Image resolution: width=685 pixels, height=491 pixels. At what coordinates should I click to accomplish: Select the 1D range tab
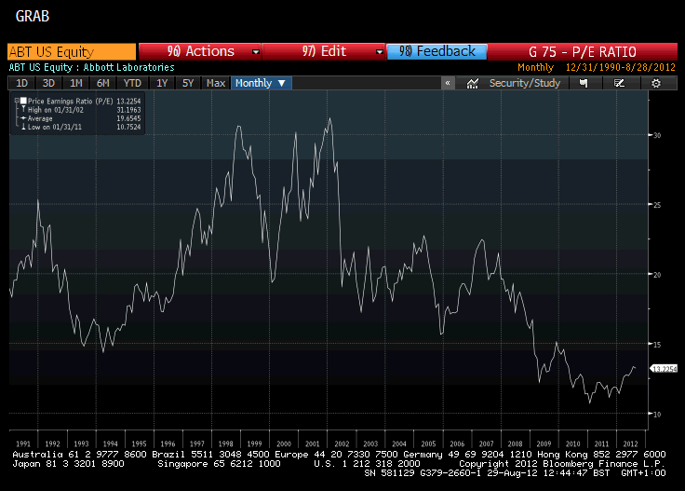pyautogui.click(x=21, y=83)
